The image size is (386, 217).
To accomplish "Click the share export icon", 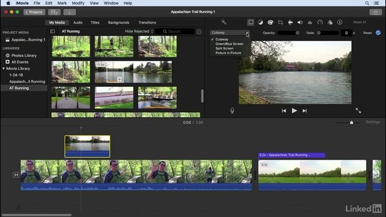I will (376, 12).
